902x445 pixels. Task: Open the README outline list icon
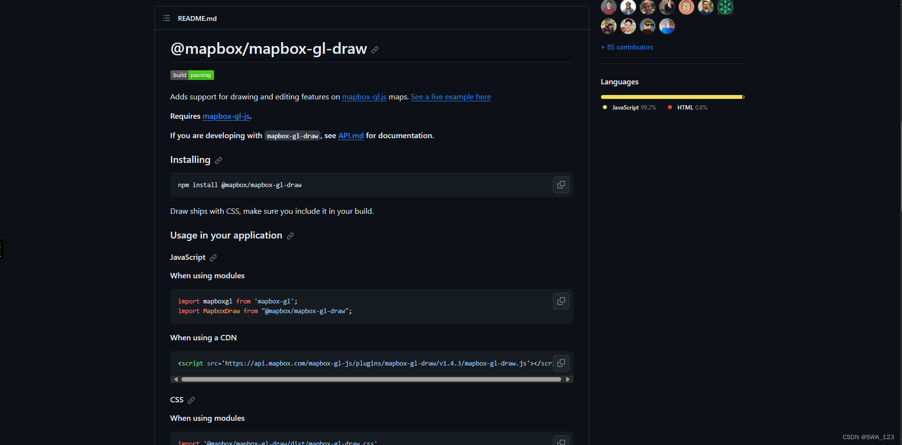167,18
